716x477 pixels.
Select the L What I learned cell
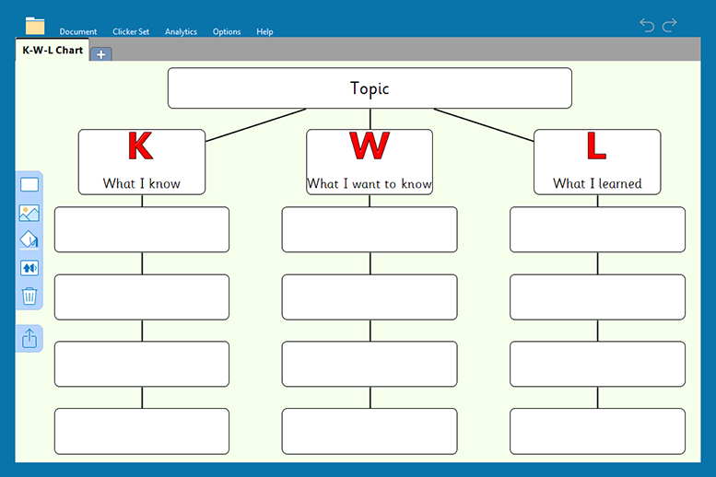pos(597,162)
